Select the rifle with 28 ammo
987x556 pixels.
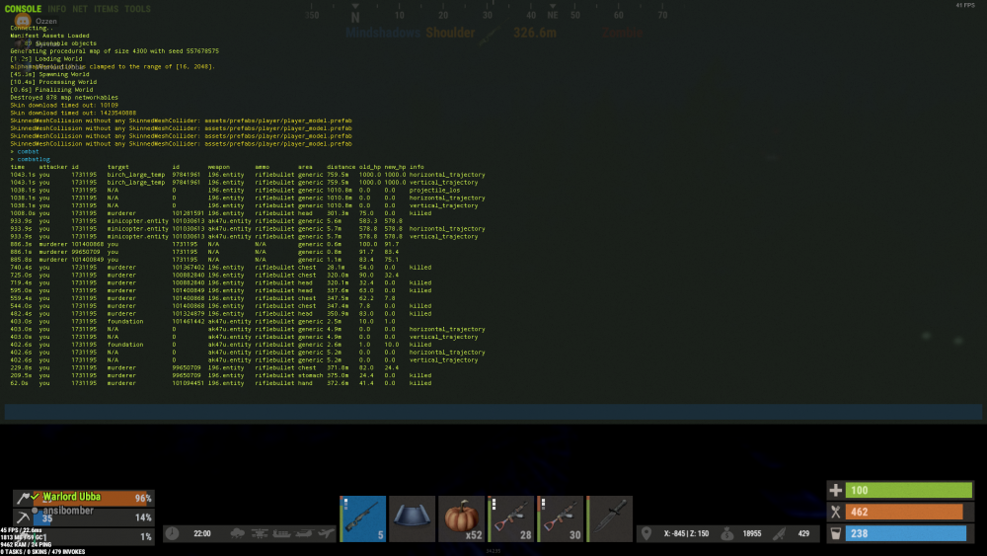coord(511,518)
